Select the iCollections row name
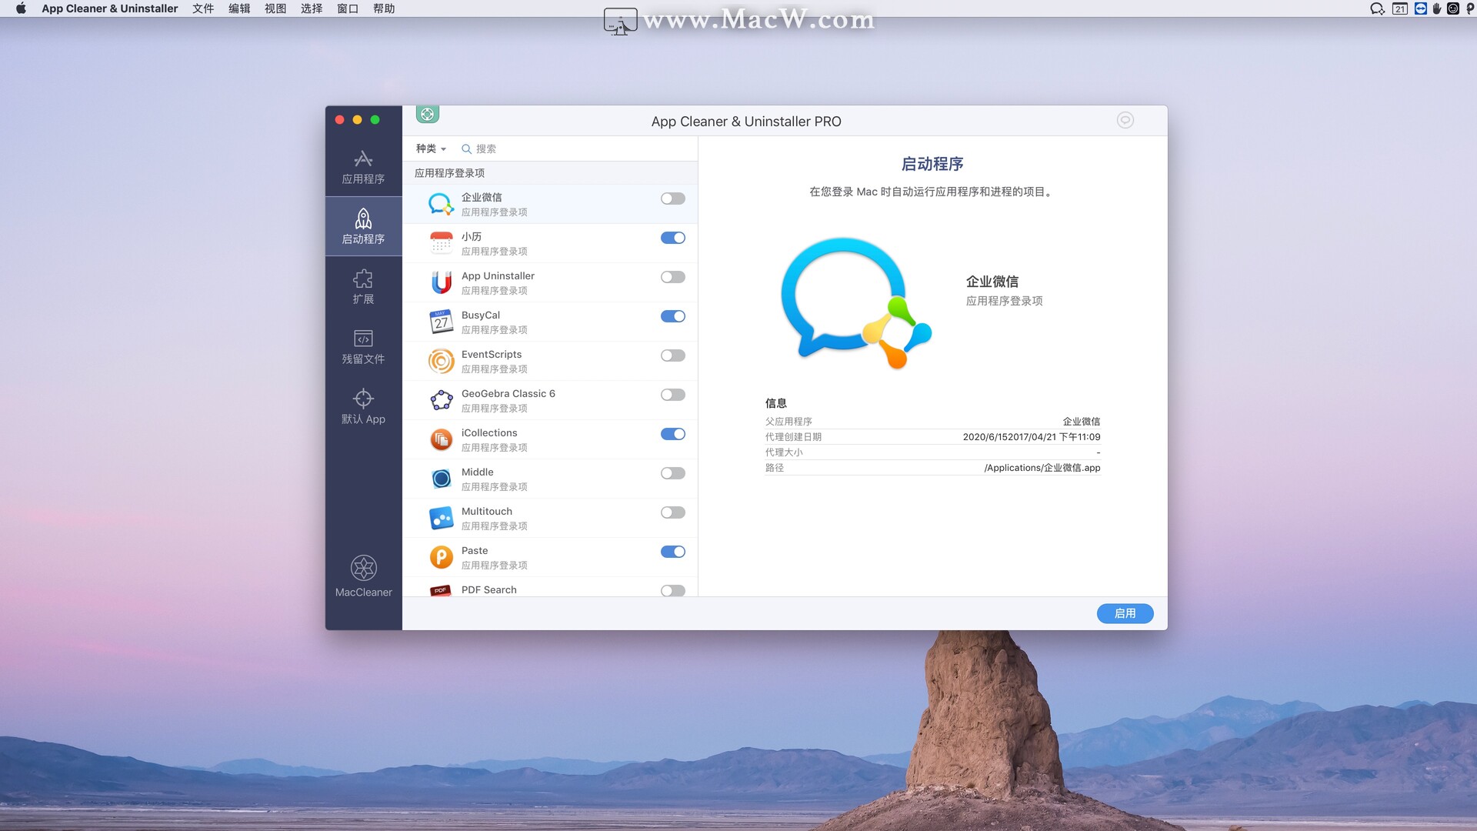The image size is (1477, 831). (489, 432)
